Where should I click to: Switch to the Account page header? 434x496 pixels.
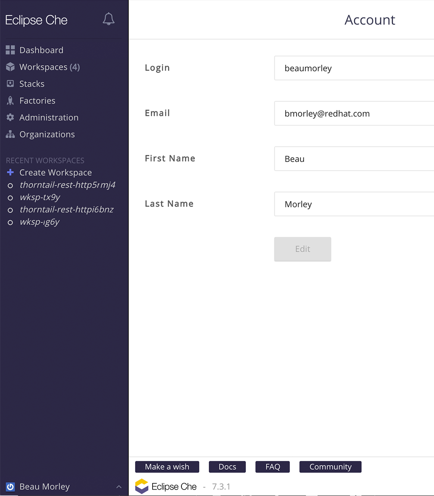tap(369, 20)
